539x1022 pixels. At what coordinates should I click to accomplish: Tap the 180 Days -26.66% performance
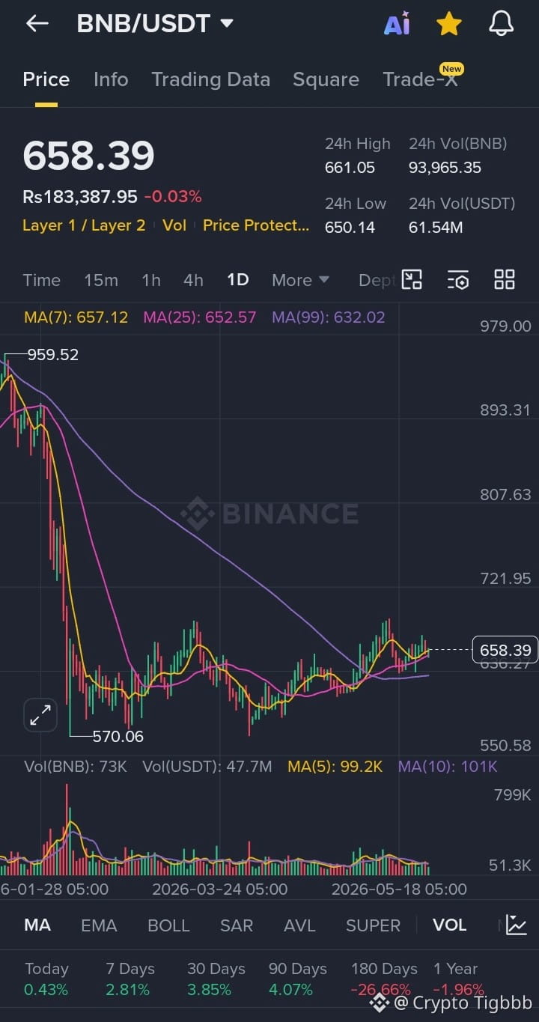click(x=384, y=979)
